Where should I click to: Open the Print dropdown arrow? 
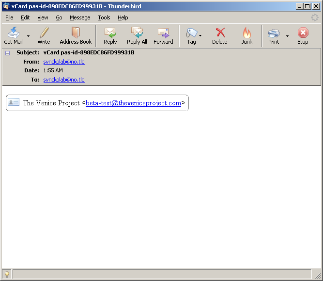(x=287, y=36)
